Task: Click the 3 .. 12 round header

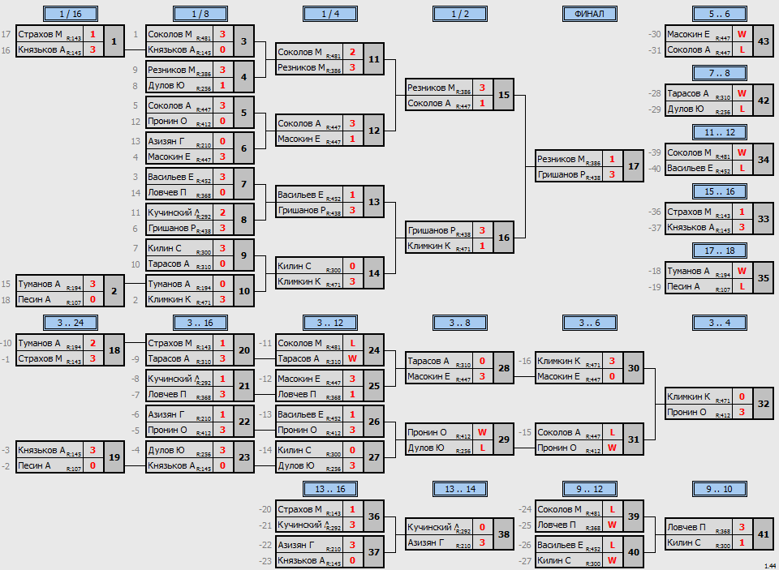Action: 330,323
